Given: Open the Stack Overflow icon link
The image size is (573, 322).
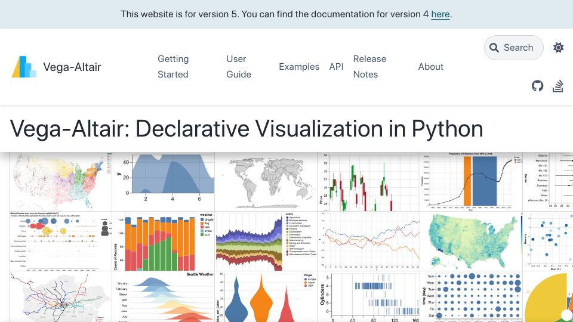Looking at the screenshot, I should pos(557,86).
